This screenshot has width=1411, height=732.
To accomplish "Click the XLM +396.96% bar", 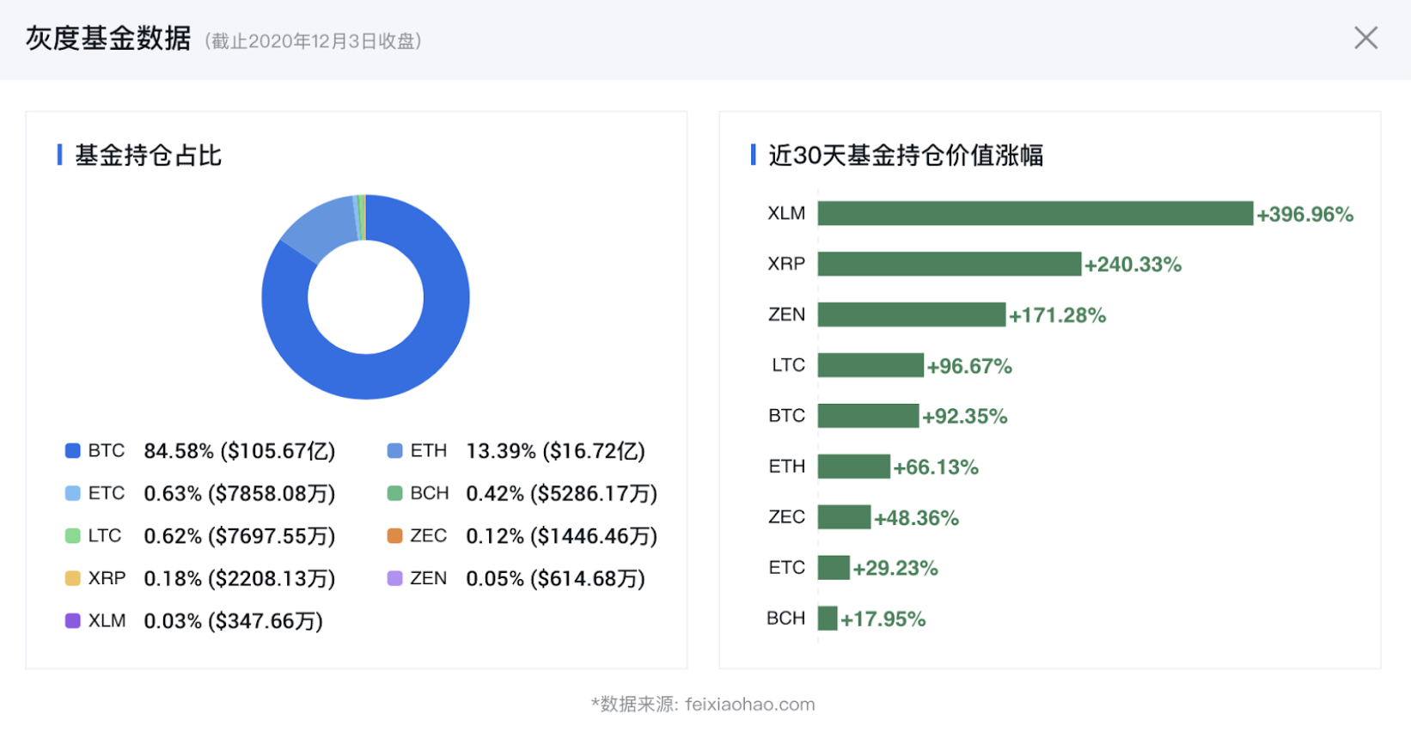I will (1035, 213).
